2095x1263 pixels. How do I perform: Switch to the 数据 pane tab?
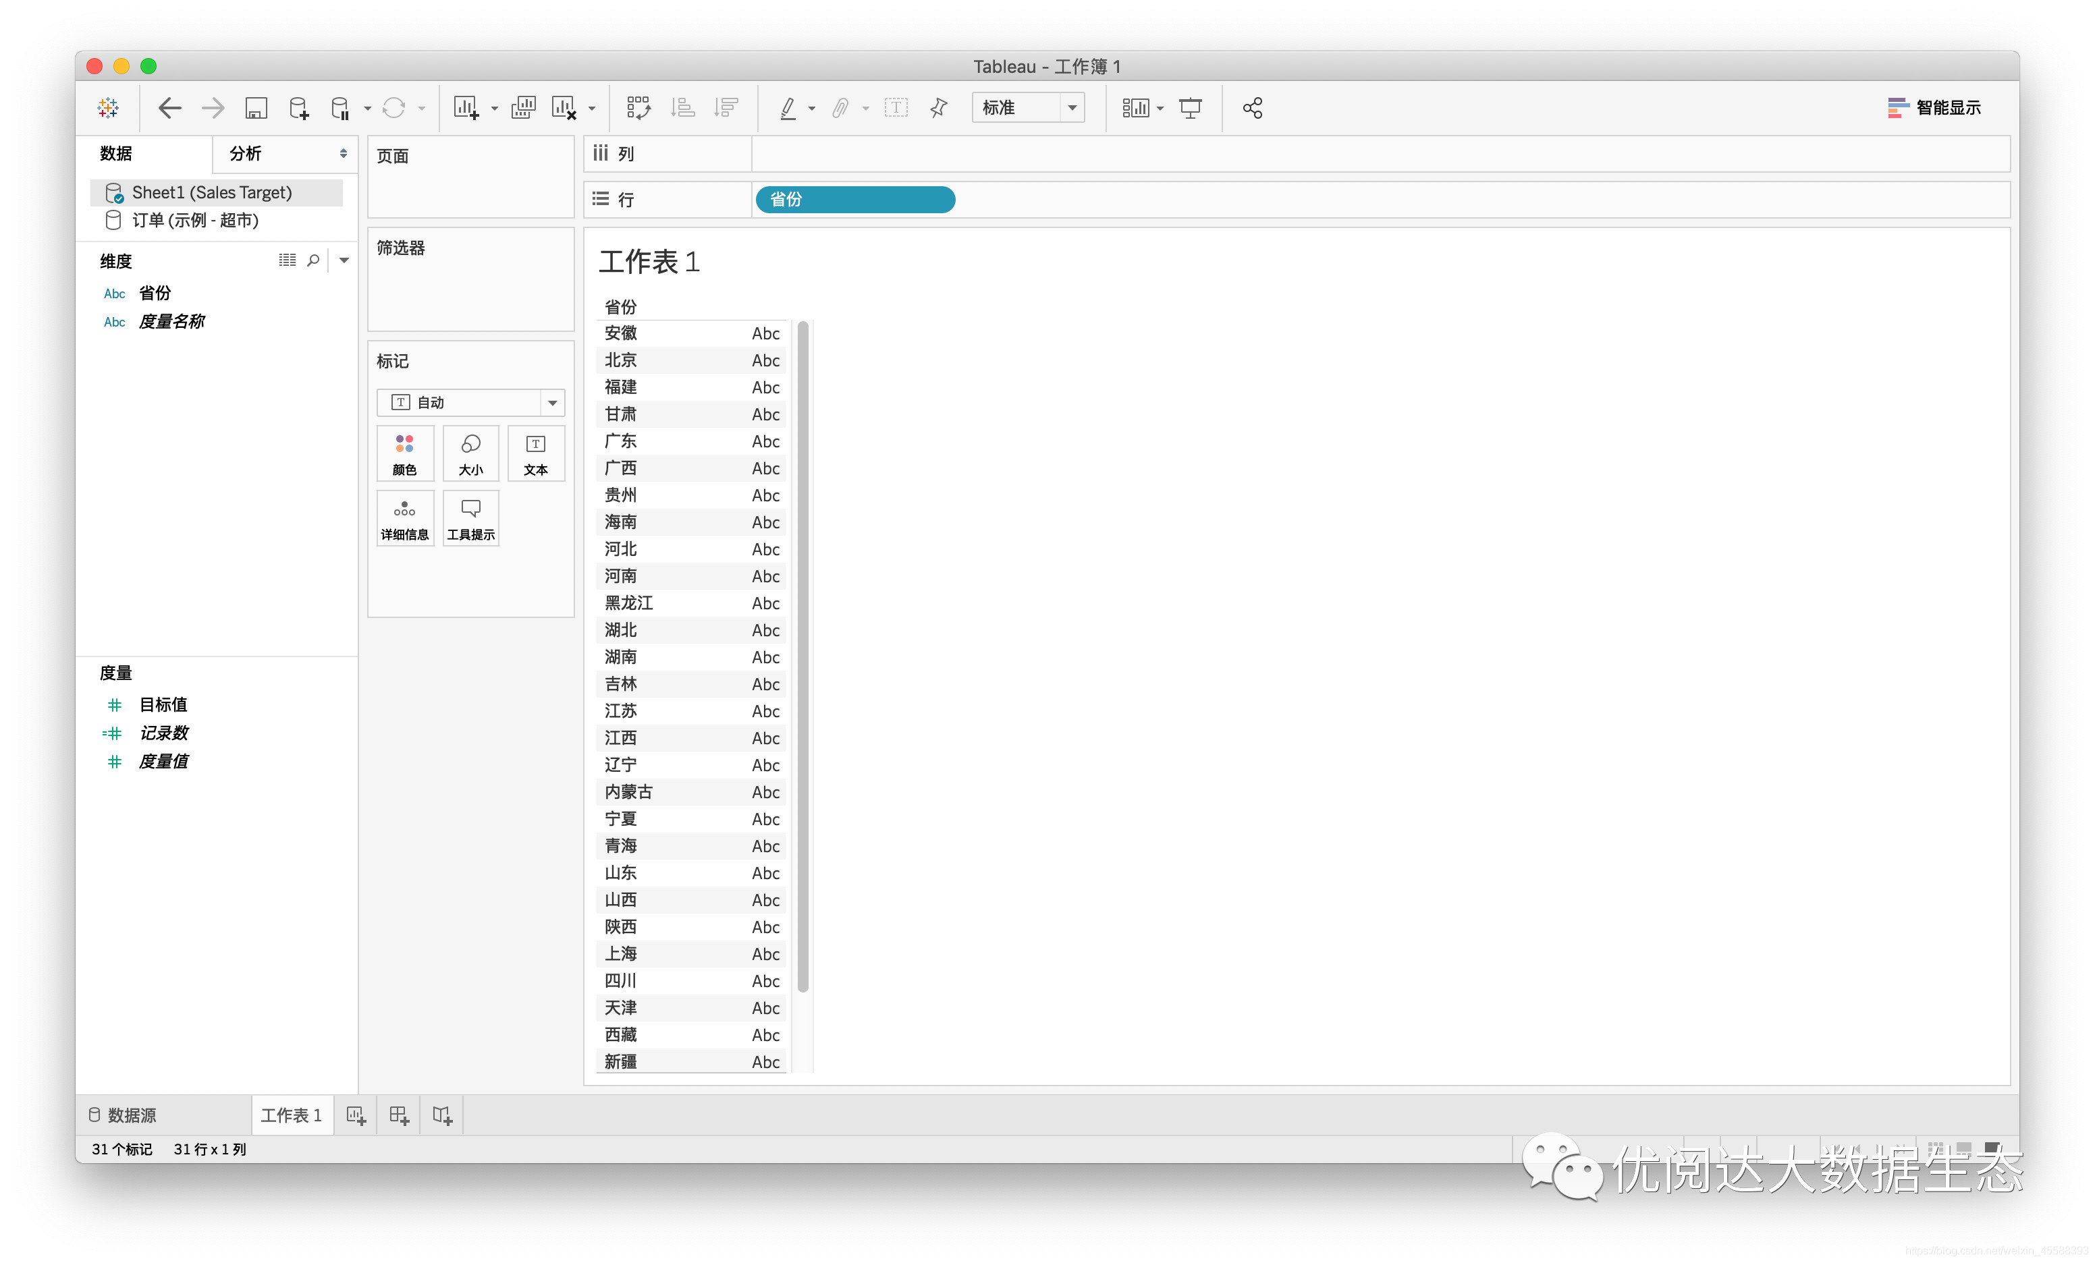117,154
